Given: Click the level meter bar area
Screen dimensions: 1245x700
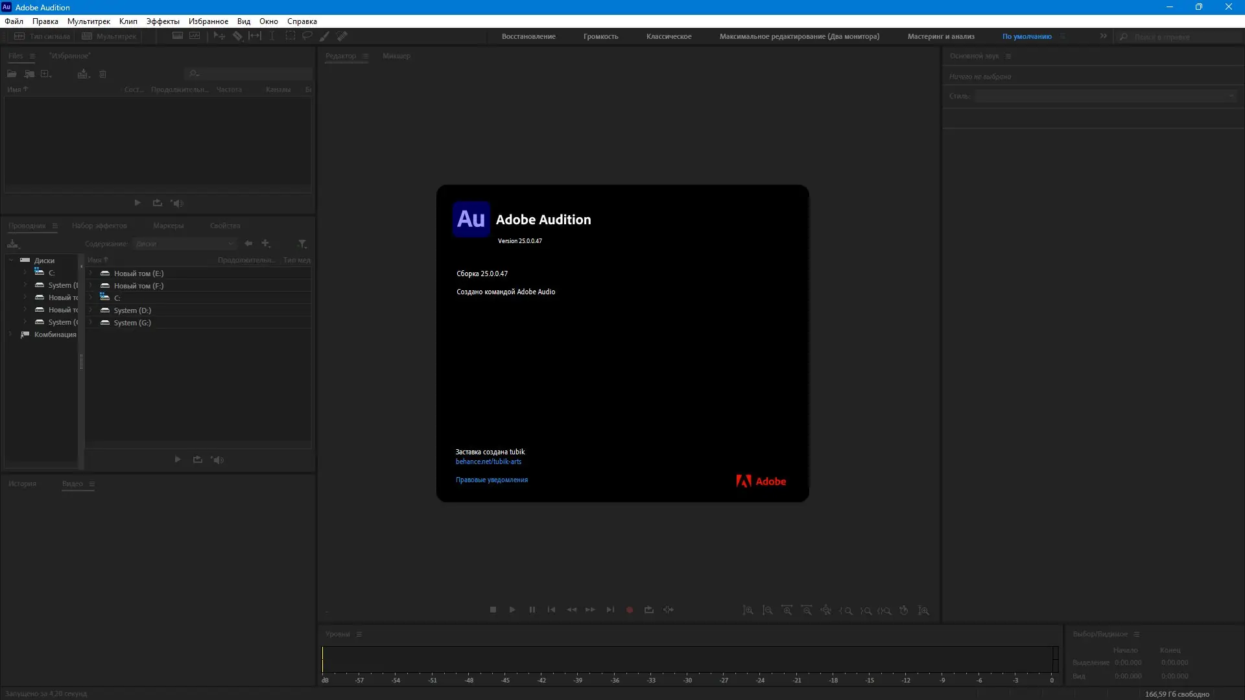Looking at the screenshot, I should point(687,659).
